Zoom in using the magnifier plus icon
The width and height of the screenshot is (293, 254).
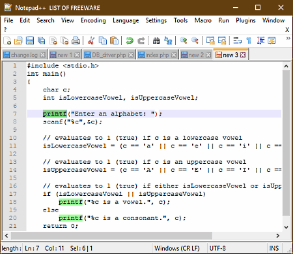coord(184,40)
